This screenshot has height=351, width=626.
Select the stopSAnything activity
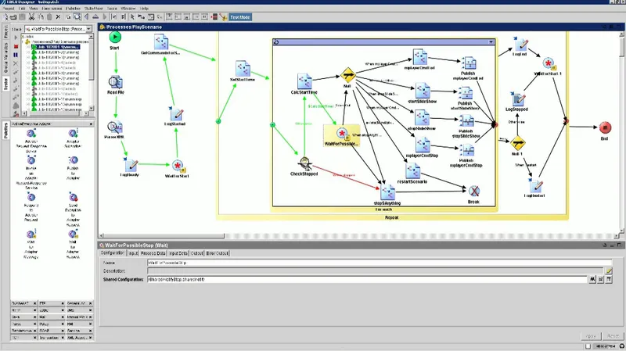387,192
